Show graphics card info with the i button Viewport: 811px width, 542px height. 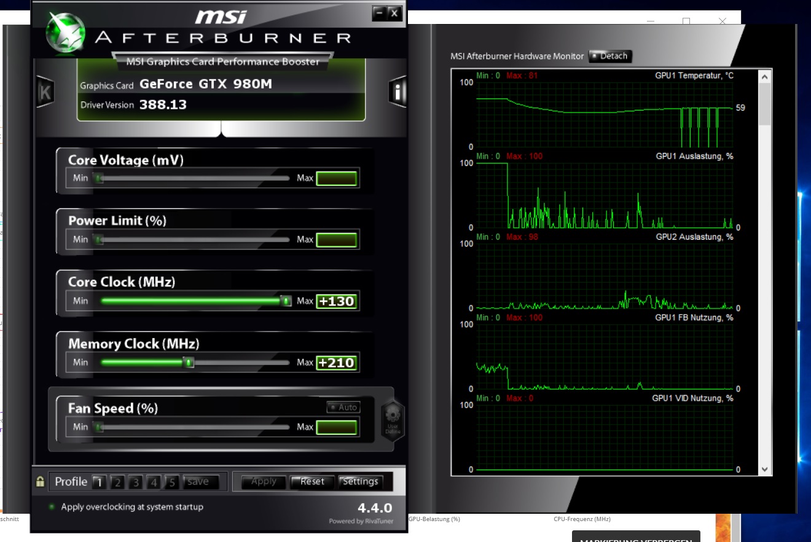click(x=398, y=92)
